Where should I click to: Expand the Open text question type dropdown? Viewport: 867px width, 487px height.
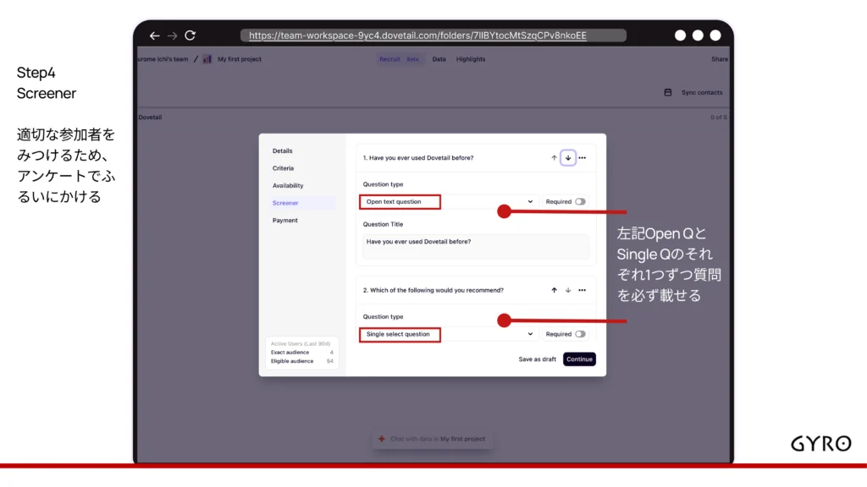[449, 202]
